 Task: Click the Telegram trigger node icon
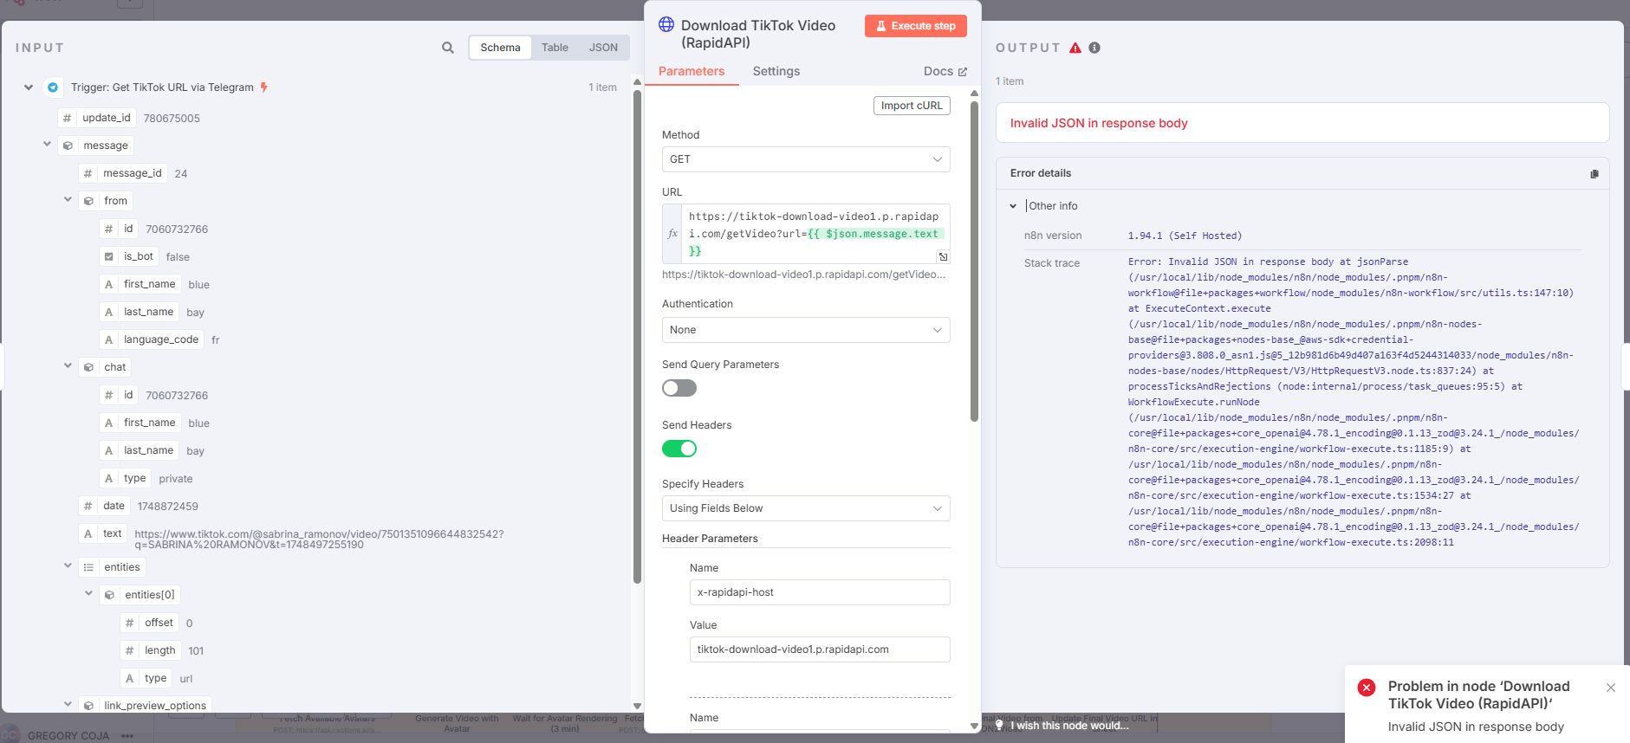pos(53,87)
